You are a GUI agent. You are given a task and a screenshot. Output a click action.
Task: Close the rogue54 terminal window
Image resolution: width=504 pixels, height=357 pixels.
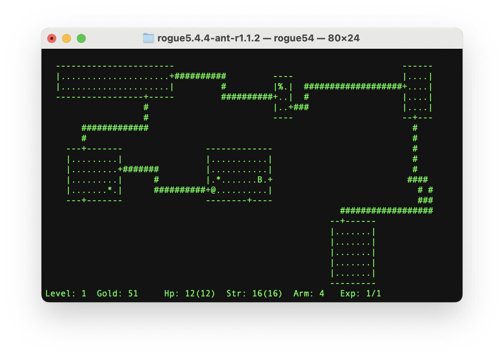pyautogui.click(x=52, y=39)
